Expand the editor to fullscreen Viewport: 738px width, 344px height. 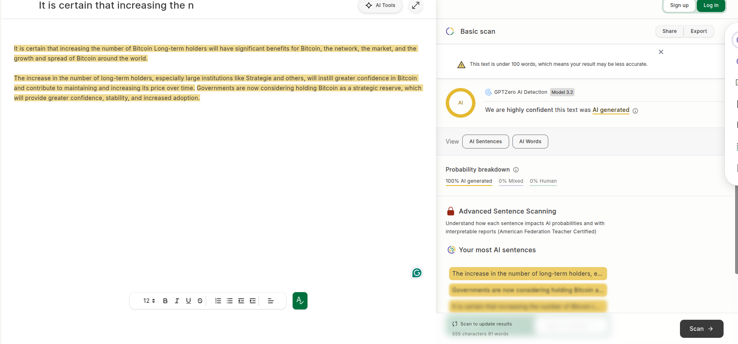click(x=416, y=5)
